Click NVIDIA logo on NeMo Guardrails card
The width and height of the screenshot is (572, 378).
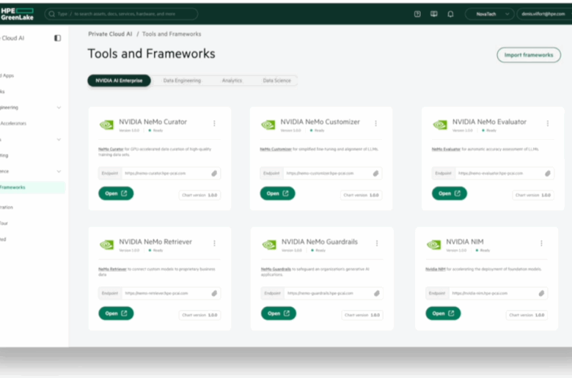pos(269,245)
